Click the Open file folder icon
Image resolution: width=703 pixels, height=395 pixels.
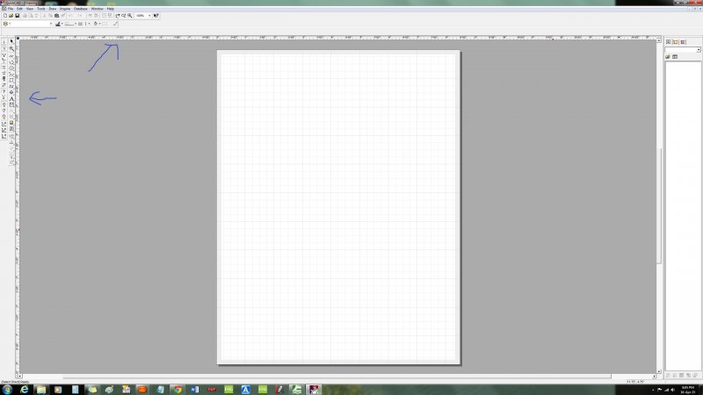[x=11, y=16]
